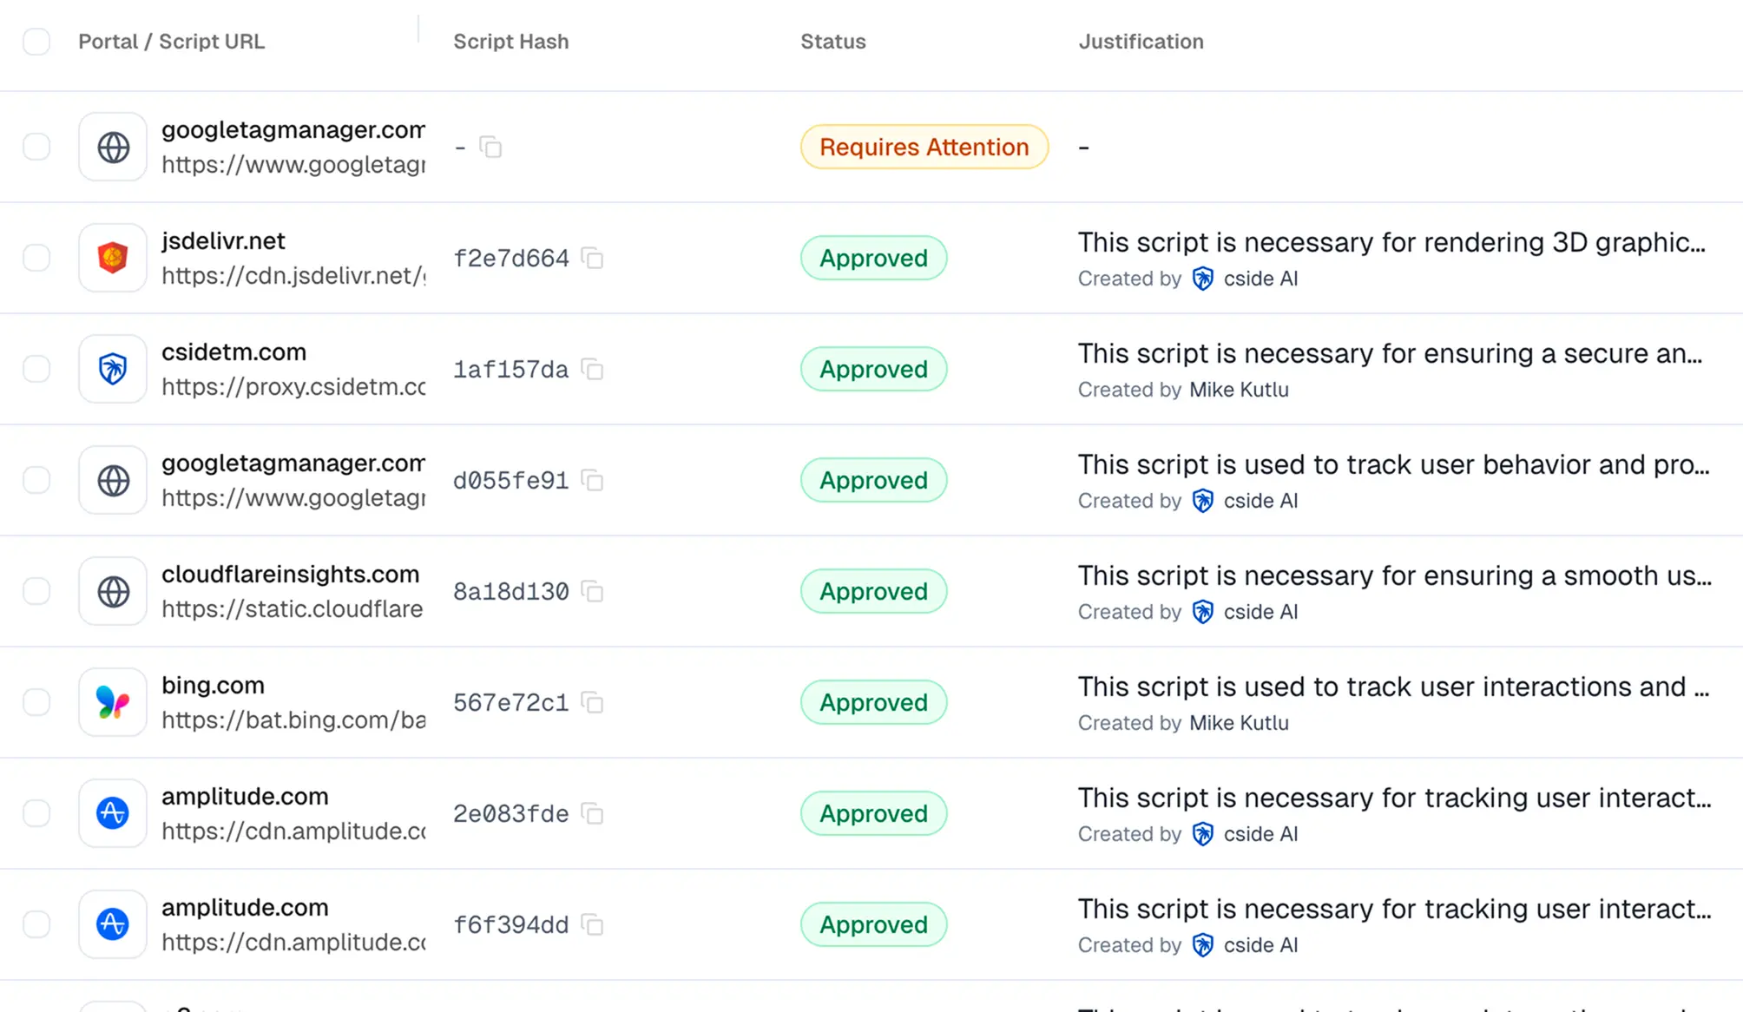This screenshot has width=1743, height=1012.
Task: Copy the script hash 8a18d130
Action: pos(594,591)
